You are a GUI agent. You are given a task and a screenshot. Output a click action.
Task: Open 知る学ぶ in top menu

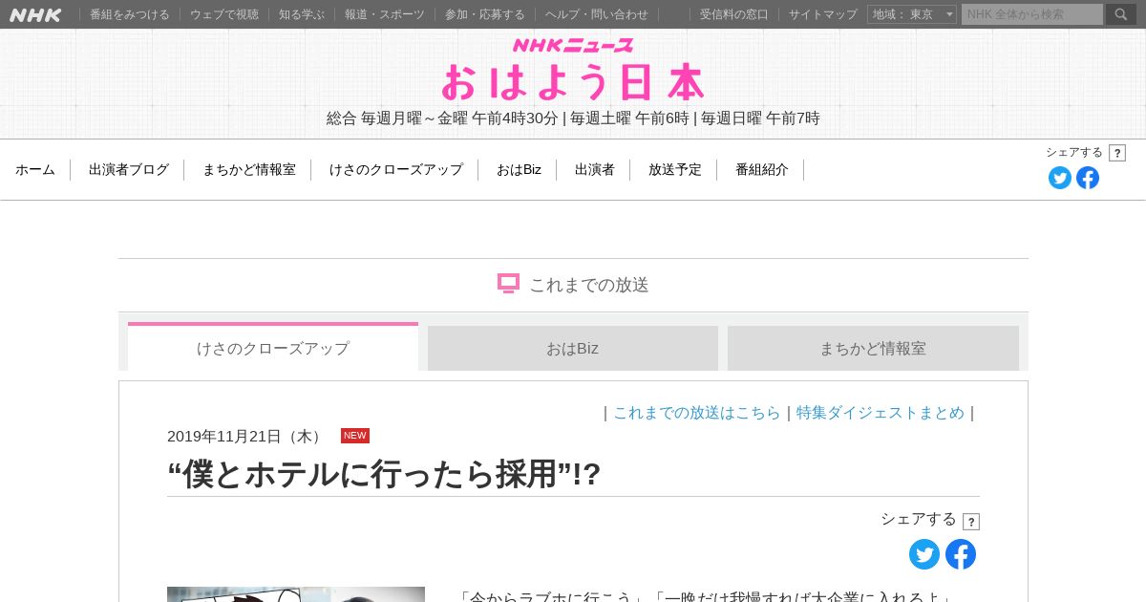click(x=302, y=14)
